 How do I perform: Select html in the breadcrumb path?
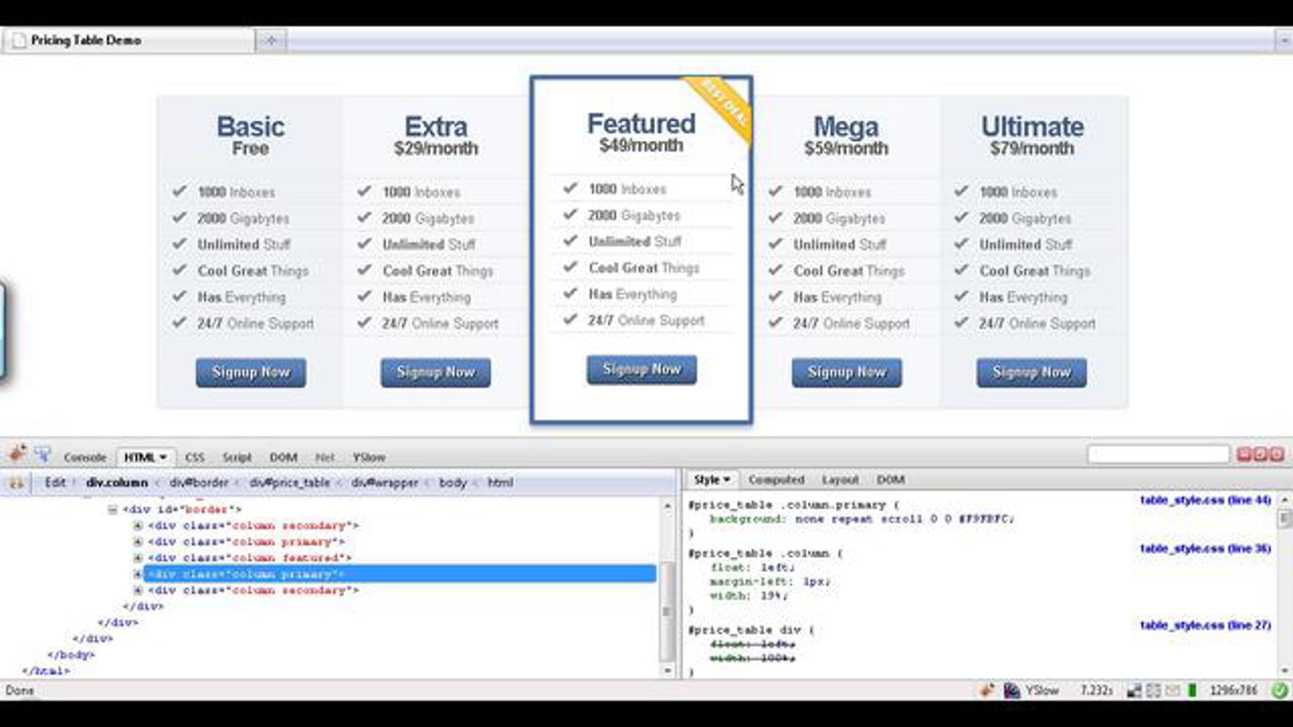[500, 483]
